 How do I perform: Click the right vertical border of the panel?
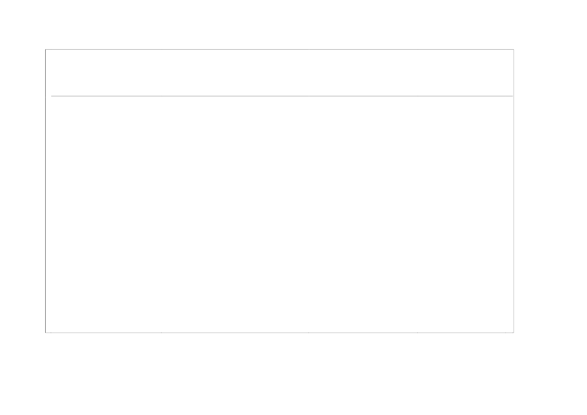pyautogui.click(x=514, y=191)
